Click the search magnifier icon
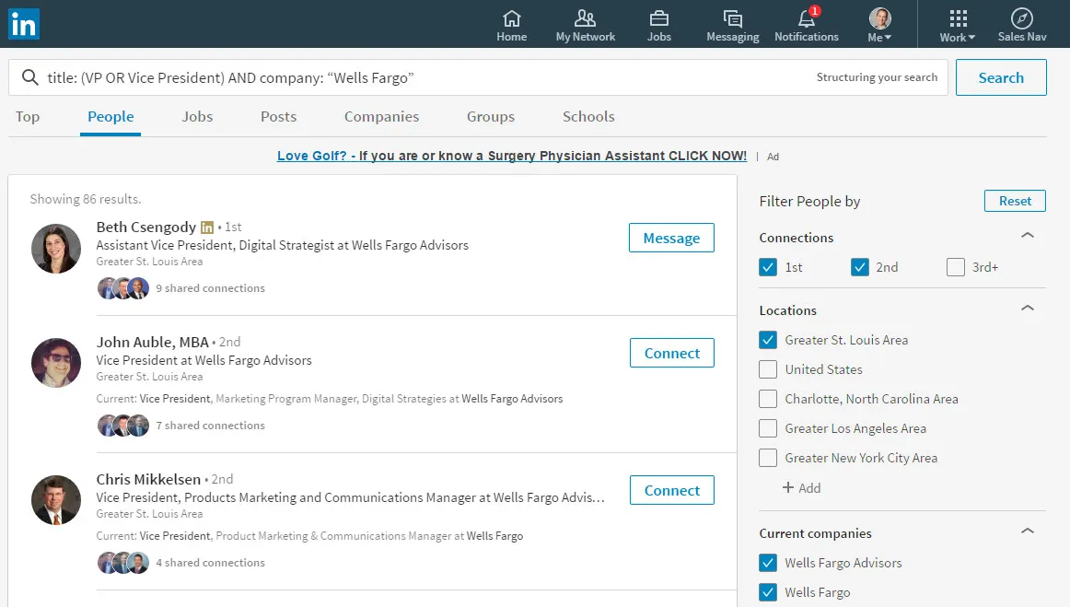The height and width of the screenshot is (607, 1070). (29, 78)
